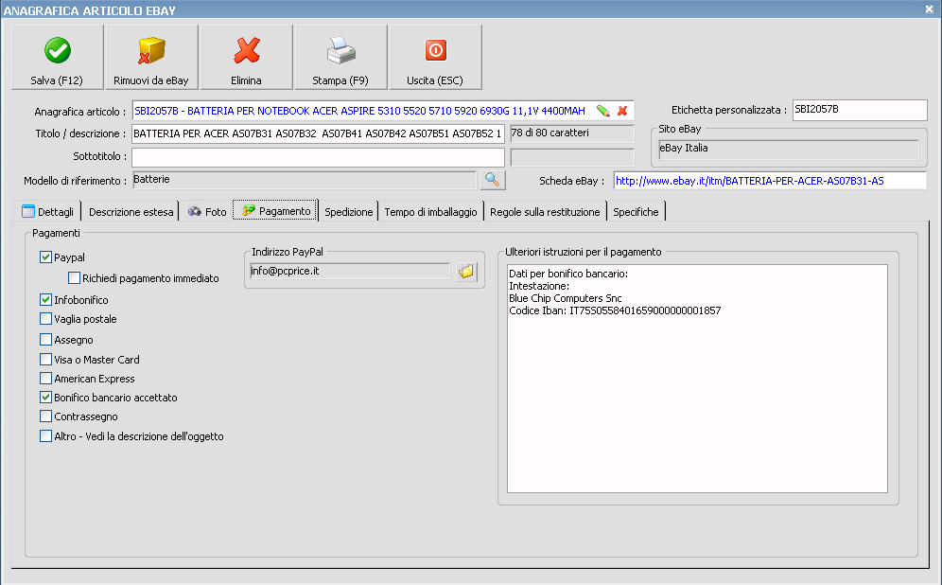Click folder icon next to PayPal address

[466, 272]
